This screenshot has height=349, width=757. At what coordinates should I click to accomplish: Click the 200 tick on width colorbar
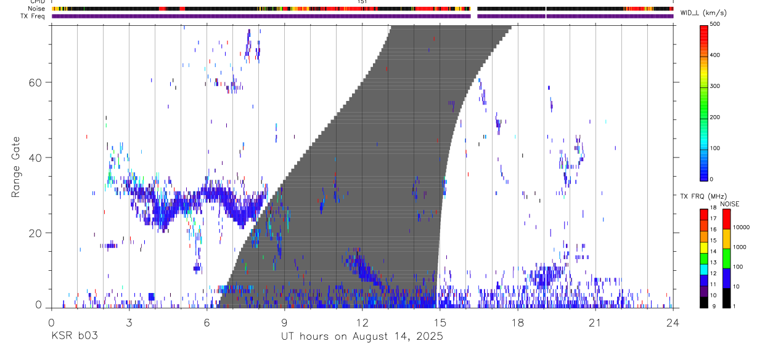[x=716, y=117]
